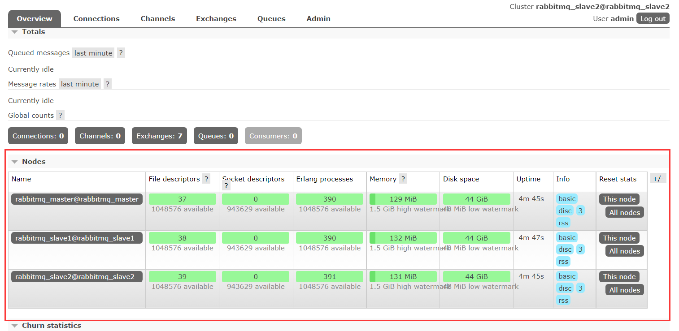Toggle node table columns with +/- button

[x=658, y=178]
